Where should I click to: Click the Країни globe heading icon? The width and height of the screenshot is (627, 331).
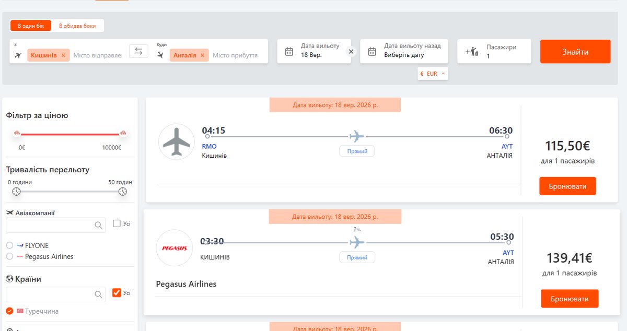point(9,279)
